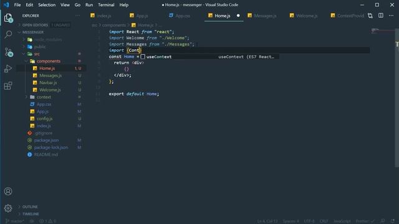Open package.json in the explorer tree
Viewport: 399px width, 224px height.
coord(46,140)
